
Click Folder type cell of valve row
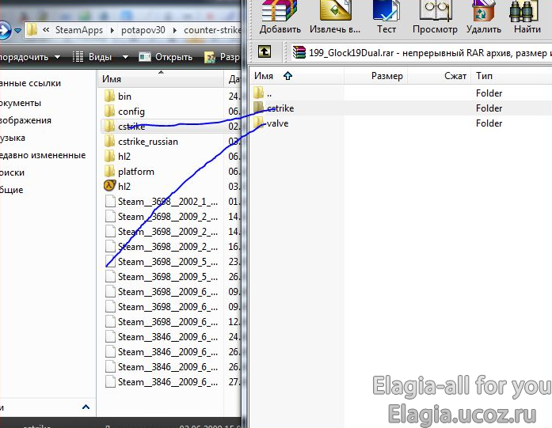(489, 123)
